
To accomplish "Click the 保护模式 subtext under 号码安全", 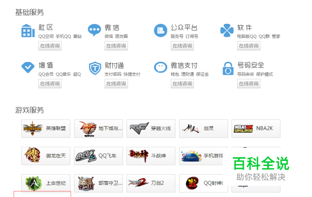I will [265, 74].
